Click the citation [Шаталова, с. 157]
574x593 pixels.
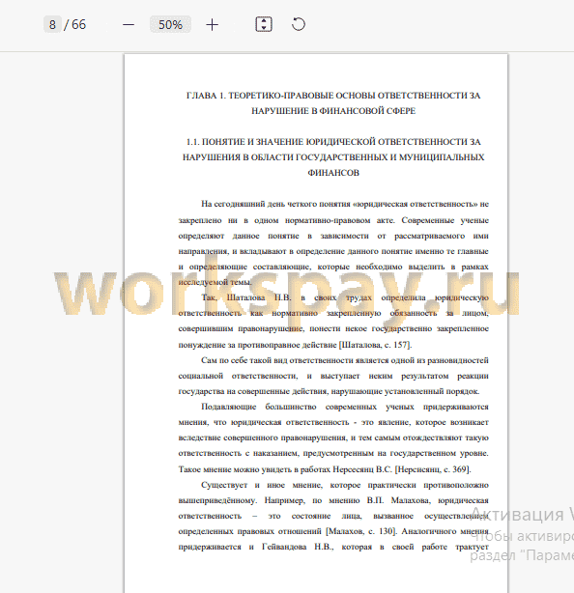(375, 345)
